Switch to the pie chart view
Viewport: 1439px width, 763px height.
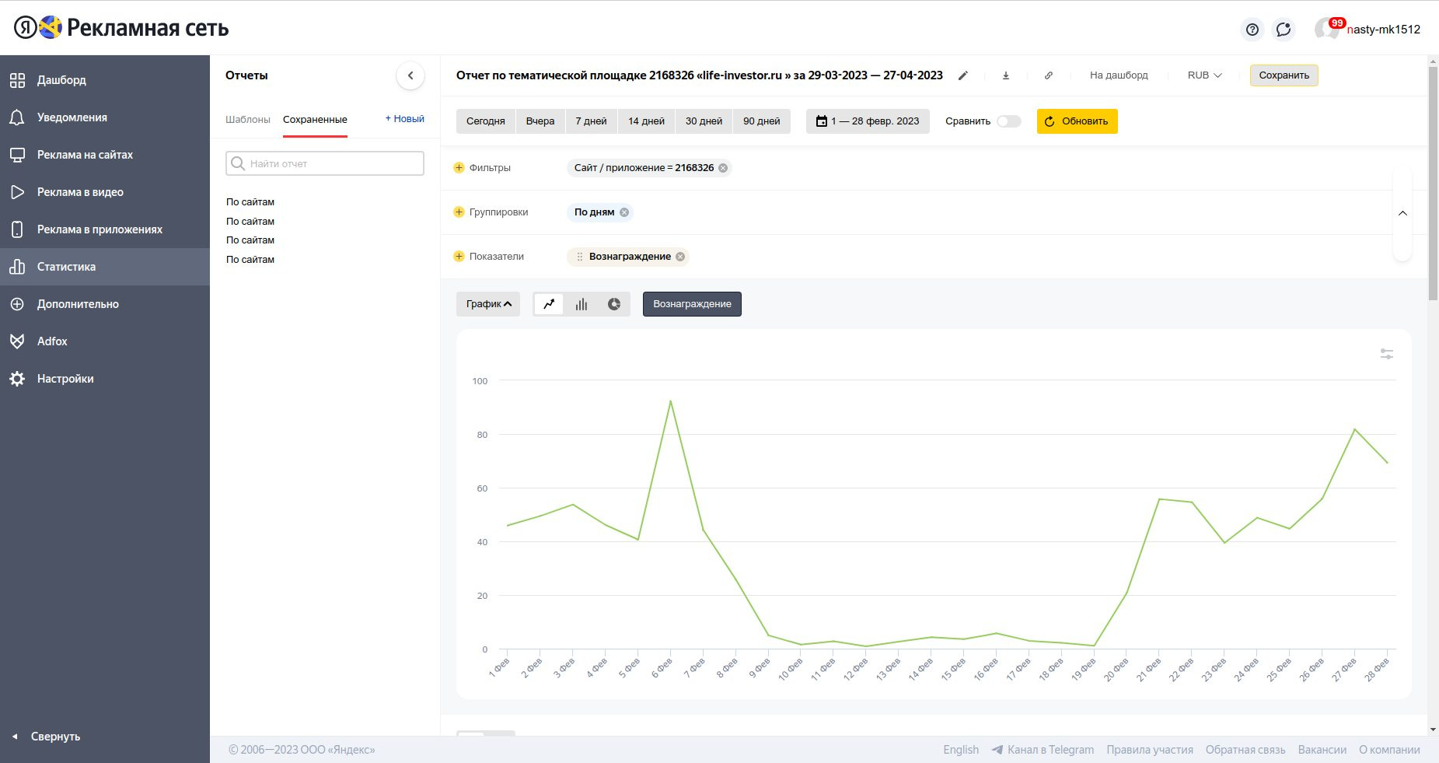[614, 304]
